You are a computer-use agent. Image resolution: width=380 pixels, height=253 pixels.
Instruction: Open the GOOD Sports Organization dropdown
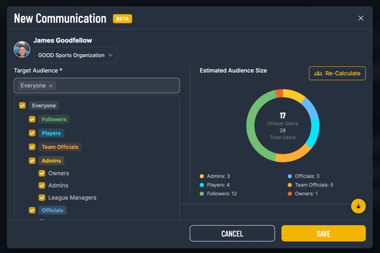[75, 55]
